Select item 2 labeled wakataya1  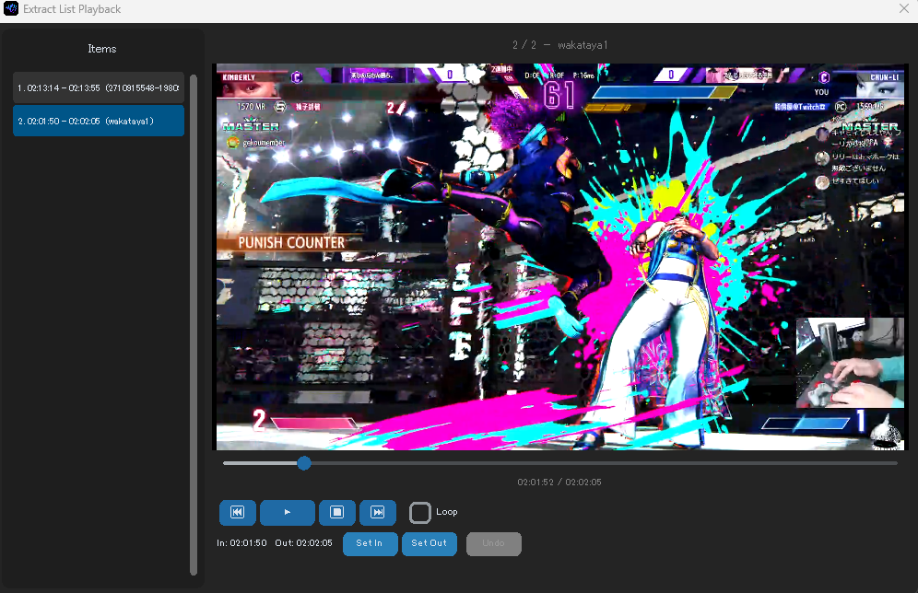pyautogui.click(x=98, y=121)
